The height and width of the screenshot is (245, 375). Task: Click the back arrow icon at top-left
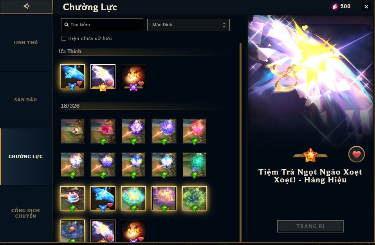[x=26, y=6]
